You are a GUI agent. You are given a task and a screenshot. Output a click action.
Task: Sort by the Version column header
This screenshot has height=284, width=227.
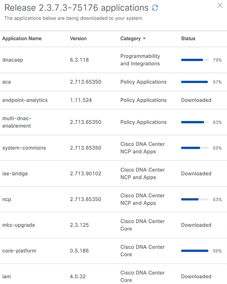tap(78, 38)
